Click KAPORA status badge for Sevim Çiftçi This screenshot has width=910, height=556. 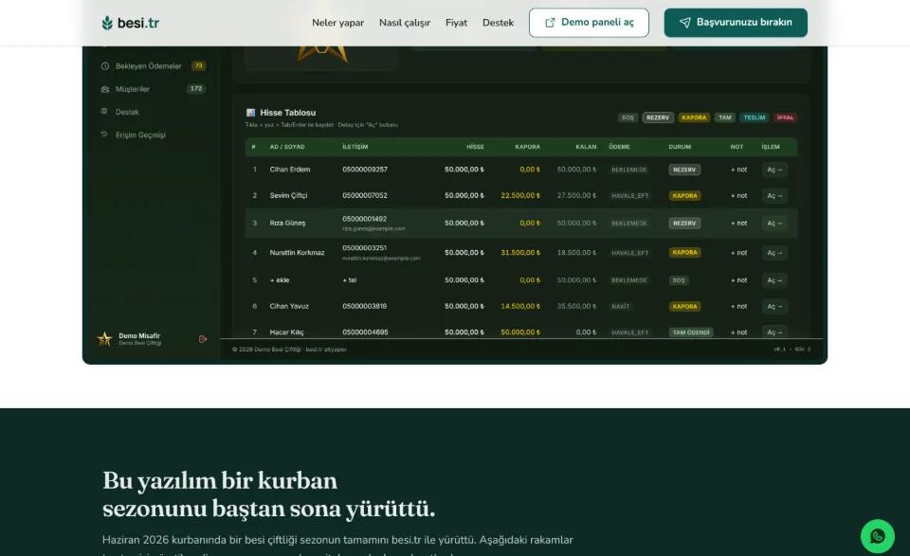(684, 196)
